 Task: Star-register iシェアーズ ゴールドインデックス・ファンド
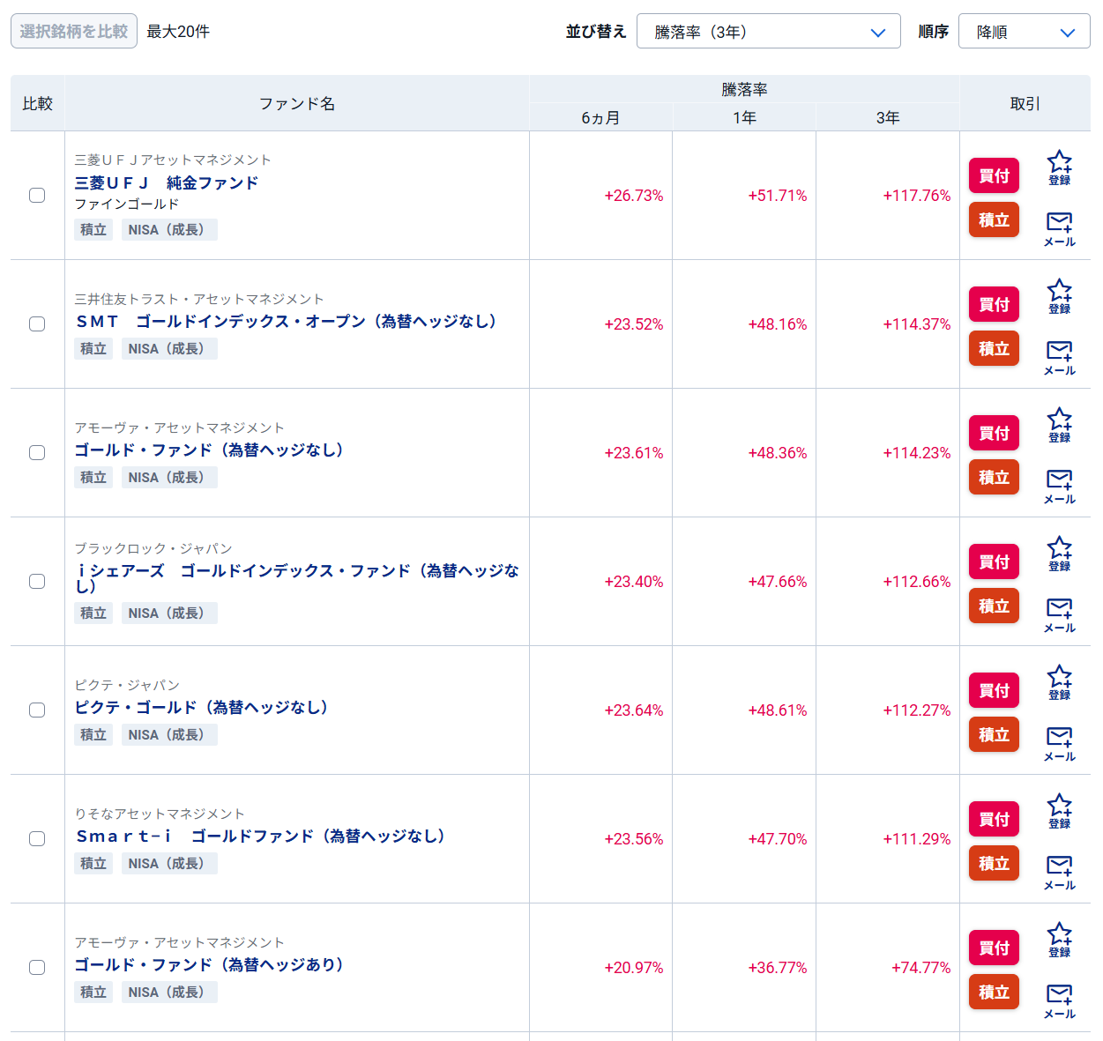[1059, 554]
